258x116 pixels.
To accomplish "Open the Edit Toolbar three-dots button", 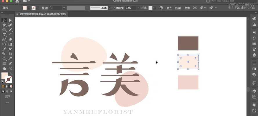I will [7, 103].
